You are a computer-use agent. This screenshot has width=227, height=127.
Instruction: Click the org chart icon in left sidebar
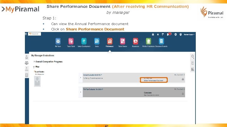[26, 69]
